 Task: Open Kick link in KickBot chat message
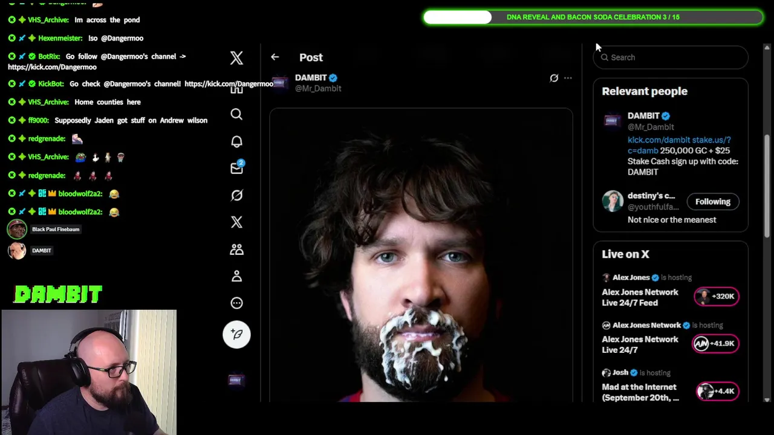pyautogui.click(x=229, y=84)
